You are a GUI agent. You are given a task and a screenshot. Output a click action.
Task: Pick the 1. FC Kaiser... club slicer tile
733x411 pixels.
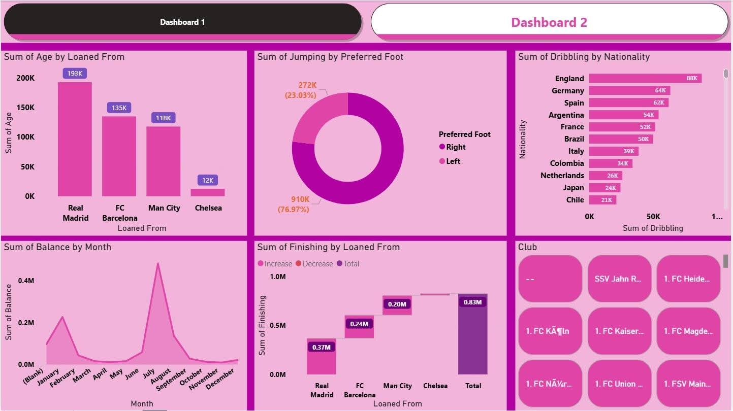pos(619,331)
